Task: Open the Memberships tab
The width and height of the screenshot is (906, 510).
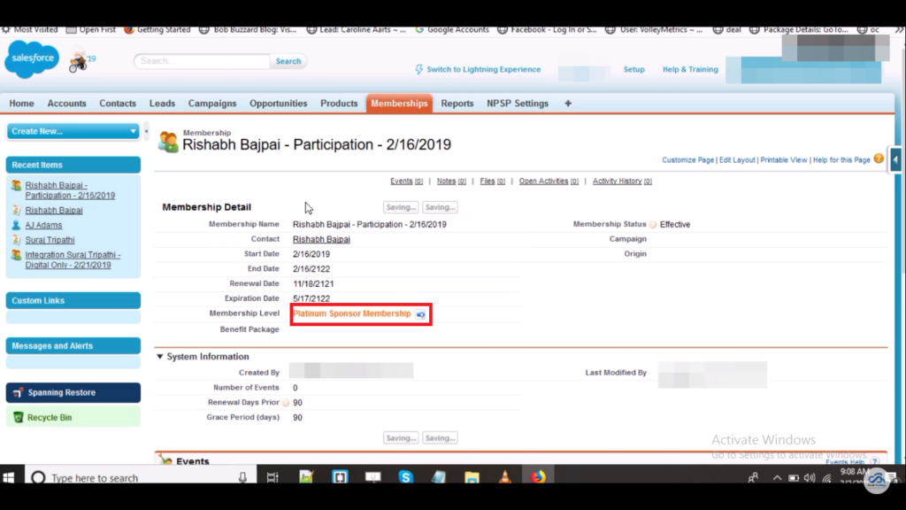Action: tap(399, 104)
